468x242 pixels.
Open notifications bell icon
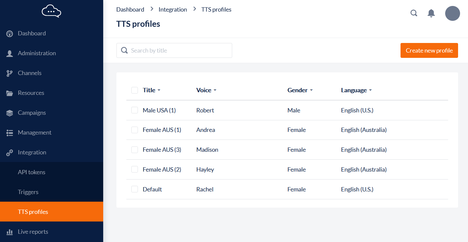pos(431,13)
